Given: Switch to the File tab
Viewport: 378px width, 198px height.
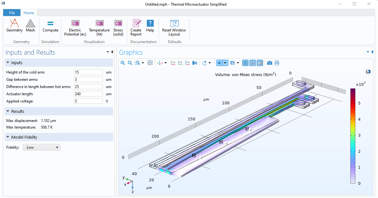Looking at the screenshot, I should pyautogui.click(x=12, y=13).
